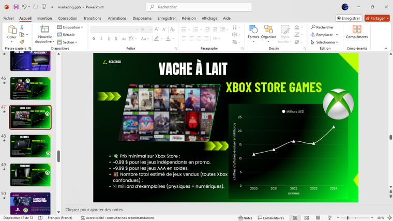Decrease the font size
The width and height of the screenshot is (393, 221).
[164, 30]
